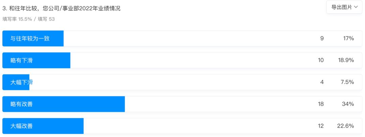
Task: Select the 大幅改善 bar label
Action: [22, 126]
